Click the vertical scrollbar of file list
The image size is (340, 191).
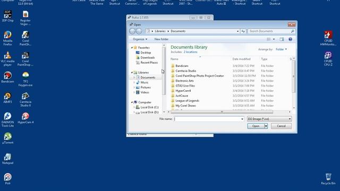(294, 76)
